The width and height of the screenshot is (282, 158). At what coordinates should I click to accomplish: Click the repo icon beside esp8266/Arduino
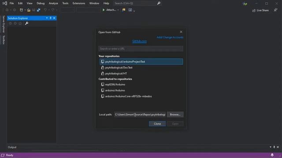[x=103, y=84]
